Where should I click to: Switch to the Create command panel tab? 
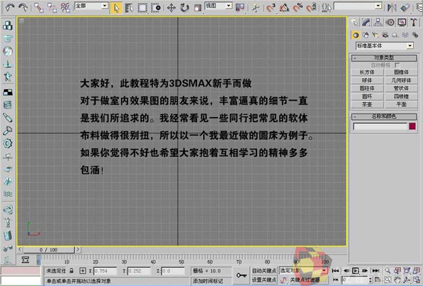[x=355, y=22]
